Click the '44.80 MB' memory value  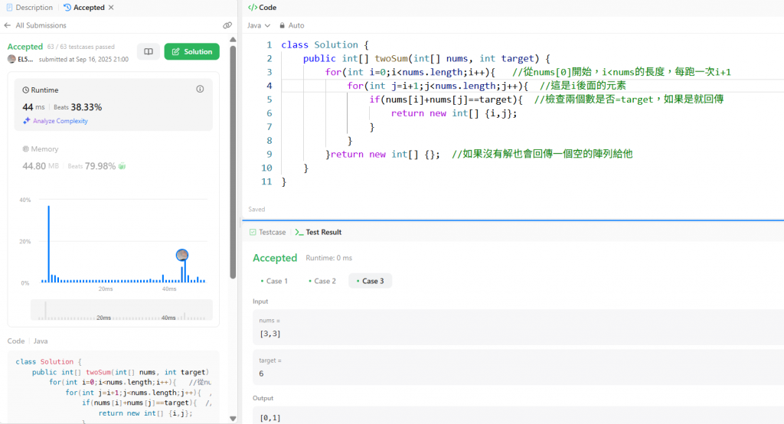pyautogui.click(x=41, y=166)
